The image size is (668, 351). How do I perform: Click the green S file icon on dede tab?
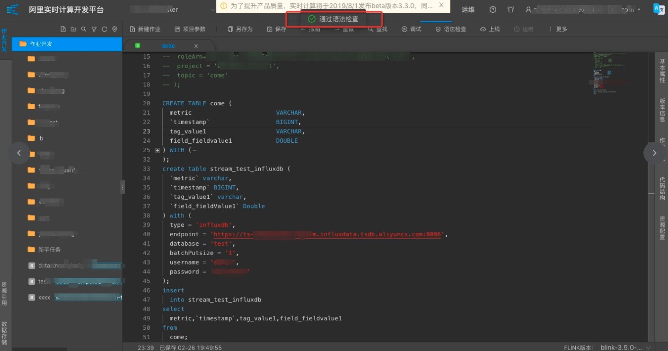[138, 46]
